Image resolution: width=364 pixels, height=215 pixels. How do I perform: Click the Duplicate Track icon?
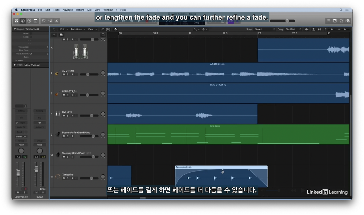[61, 35]
